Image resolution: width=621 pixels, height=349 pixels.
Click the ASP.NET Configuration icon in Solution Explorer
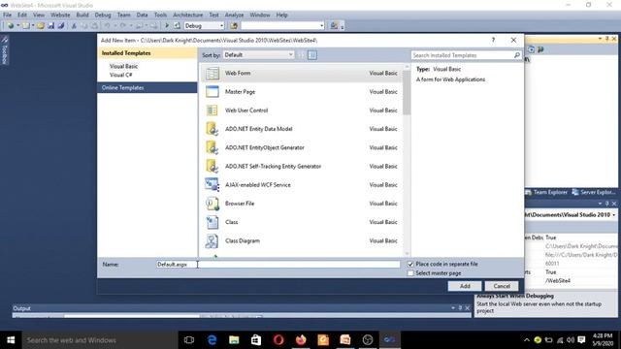point(540,49)
